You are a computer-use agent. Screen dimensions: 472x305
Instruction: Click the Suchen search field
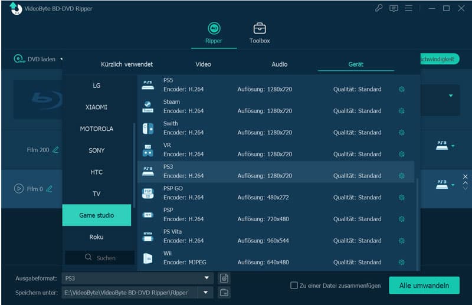coord(100,258)
